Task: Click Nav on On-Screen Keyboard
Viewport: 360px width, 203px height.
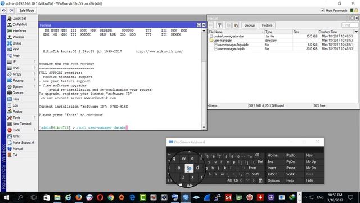Action: coord(309,156)
